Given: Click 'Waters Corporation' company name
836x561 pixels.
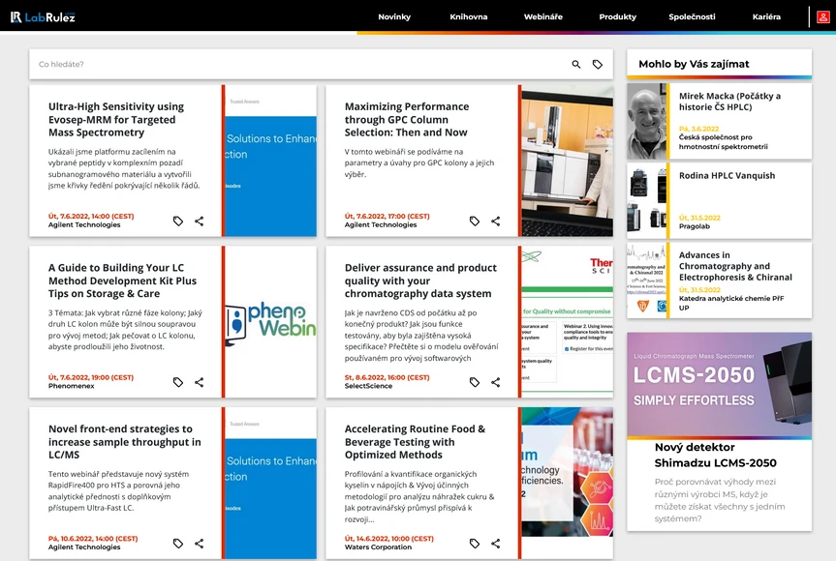Looking at the screenshot, I should 378,547.
